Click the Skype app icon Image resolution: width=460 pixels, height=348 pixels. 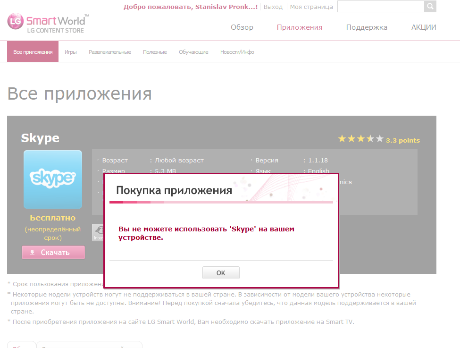coord(53,179)
